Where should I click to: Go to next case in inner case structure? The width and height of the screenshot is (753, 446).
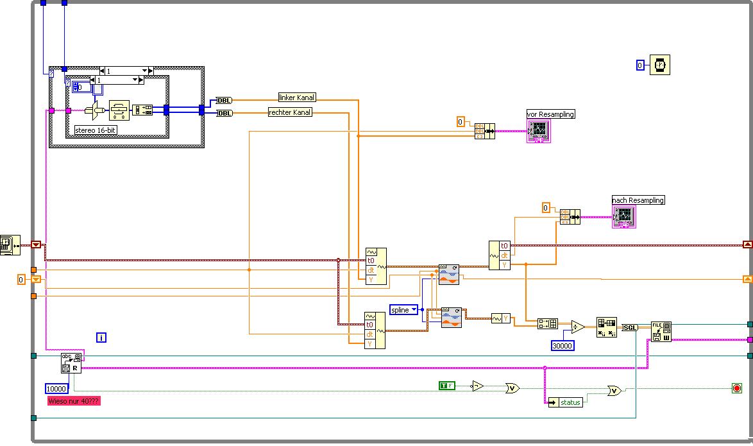(141, 80)
